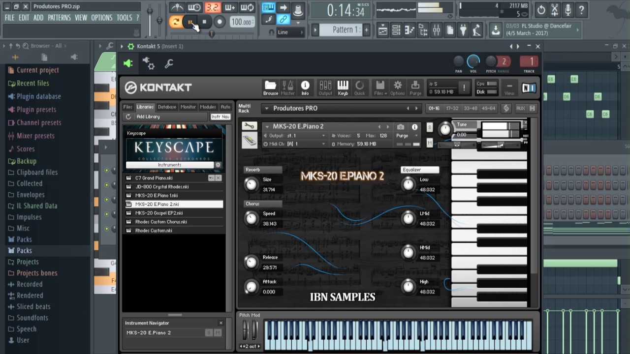The image size is (630, 354).
Task: Select rack page 33-48
Action: (x=470, y=108)
